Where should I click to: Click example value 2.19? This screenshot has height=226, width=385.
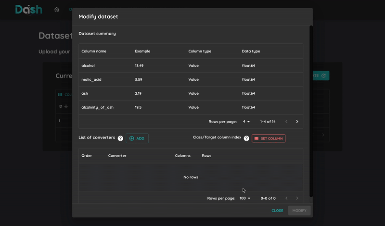tap(138, 93)
